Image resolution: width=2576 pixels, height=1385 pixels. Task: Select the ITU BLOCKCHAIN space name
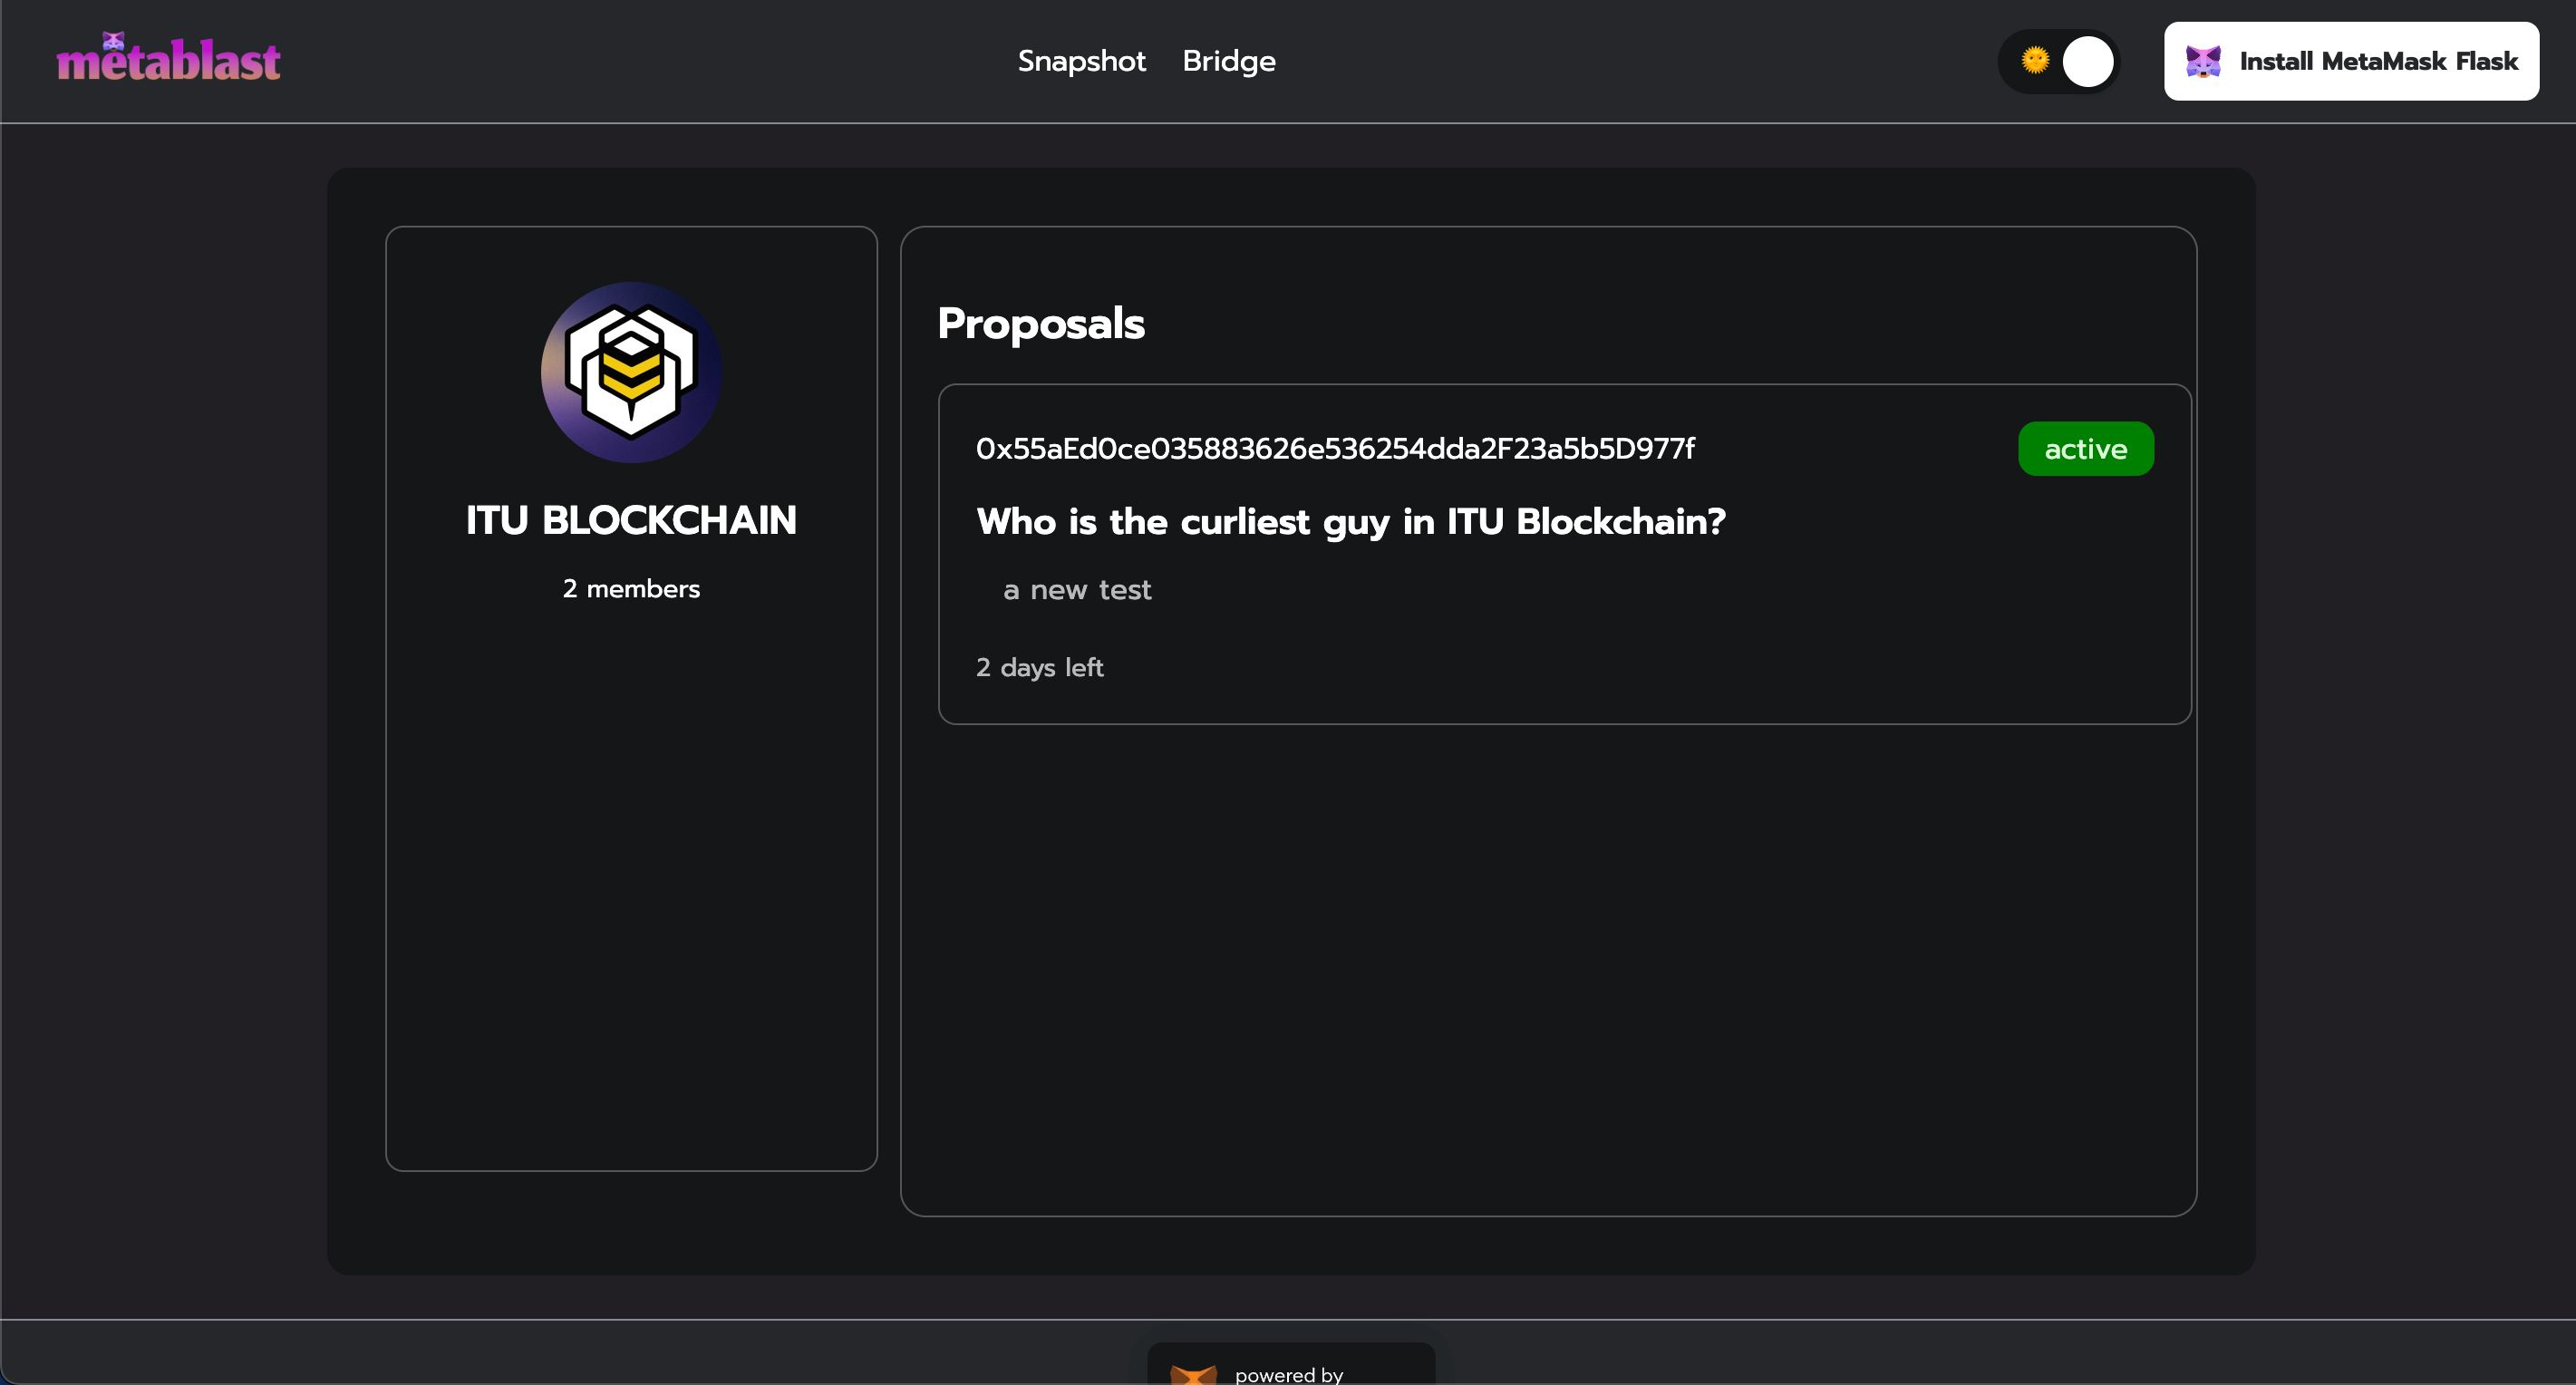(631, 520)
